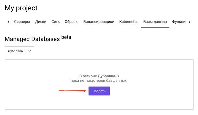Click the My project title
The image size is (198, 115).
(21, 8)
